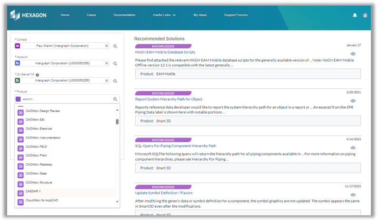
Task: Go to the Home menu
Action: tap(65, 15)
